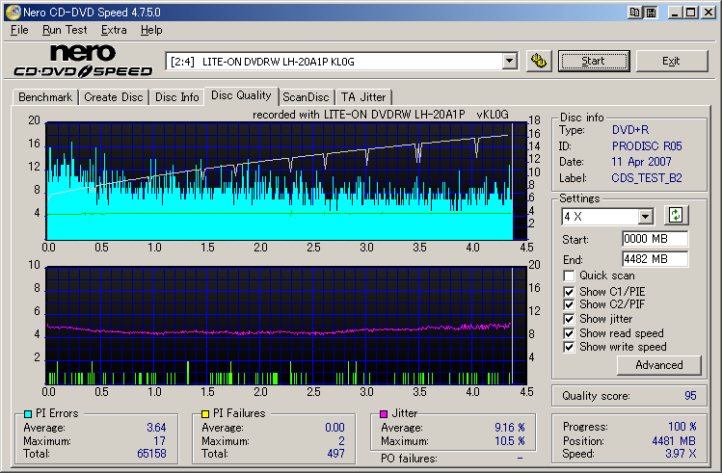The width and height of the screenshot is (722, 473).
Task: Expand the 4 X speed dropdown
Action: point(645,217)
